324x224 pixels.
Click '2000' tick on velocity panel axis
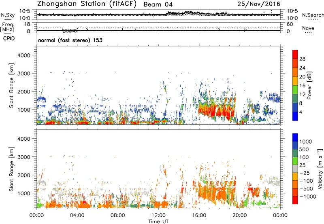pyautogui.click(x=23, y=175)
